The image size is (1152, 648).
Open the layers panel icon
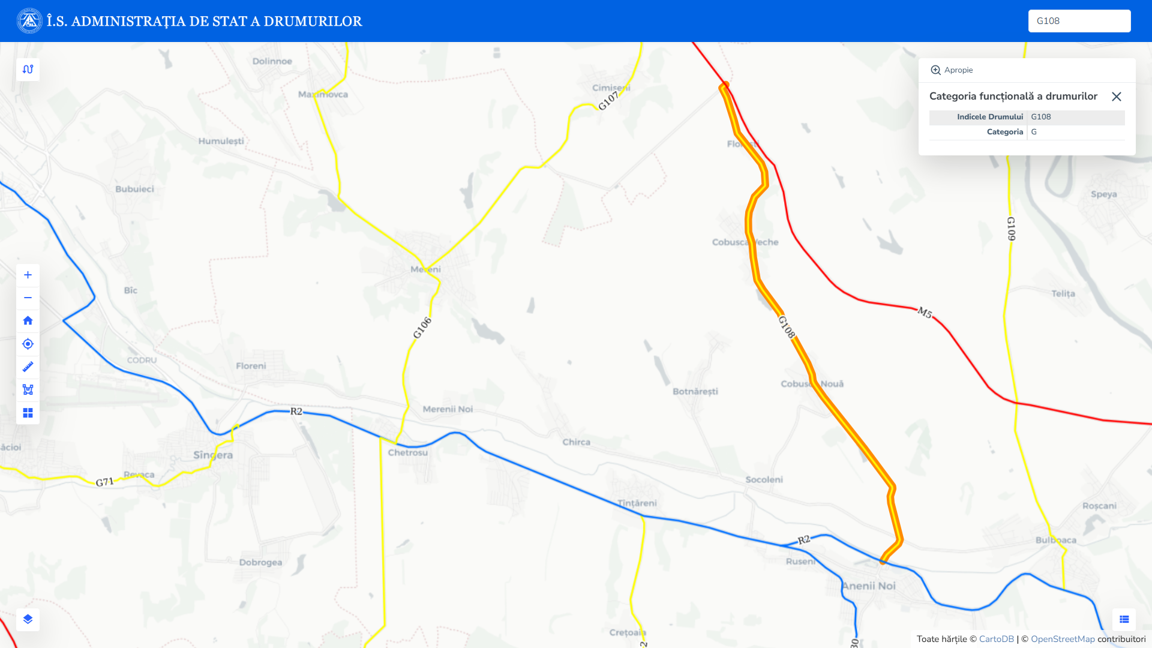point(28,619)
